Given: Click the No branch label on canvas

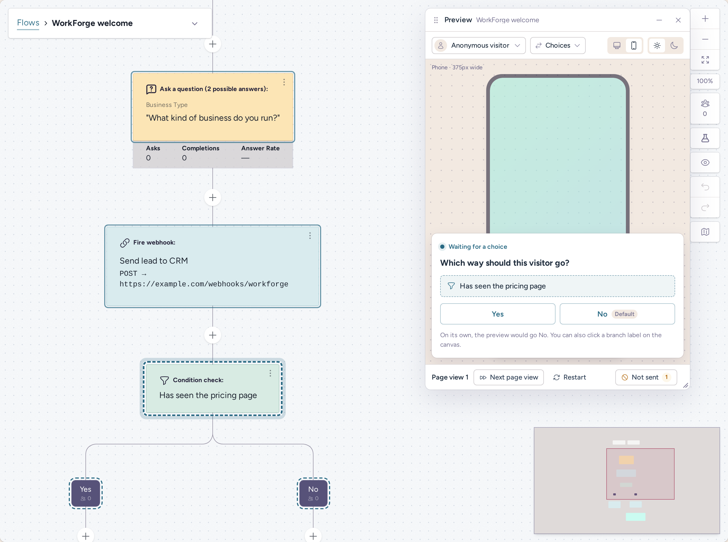Looking at the screenshot, I should click(x=313, y=493).
